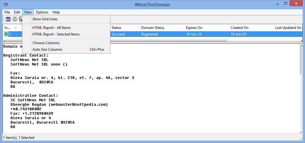305x143 pixels.
Task: Click the Succeed status cell
Action: click(118, 34)
